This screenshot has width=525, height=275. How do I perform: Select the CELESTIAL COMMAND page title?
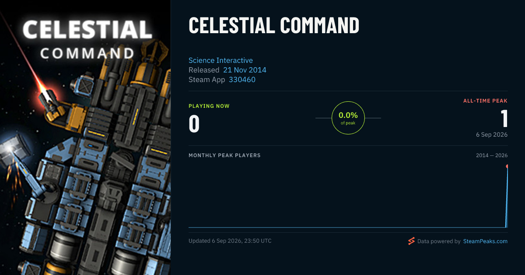pos(274,25)
